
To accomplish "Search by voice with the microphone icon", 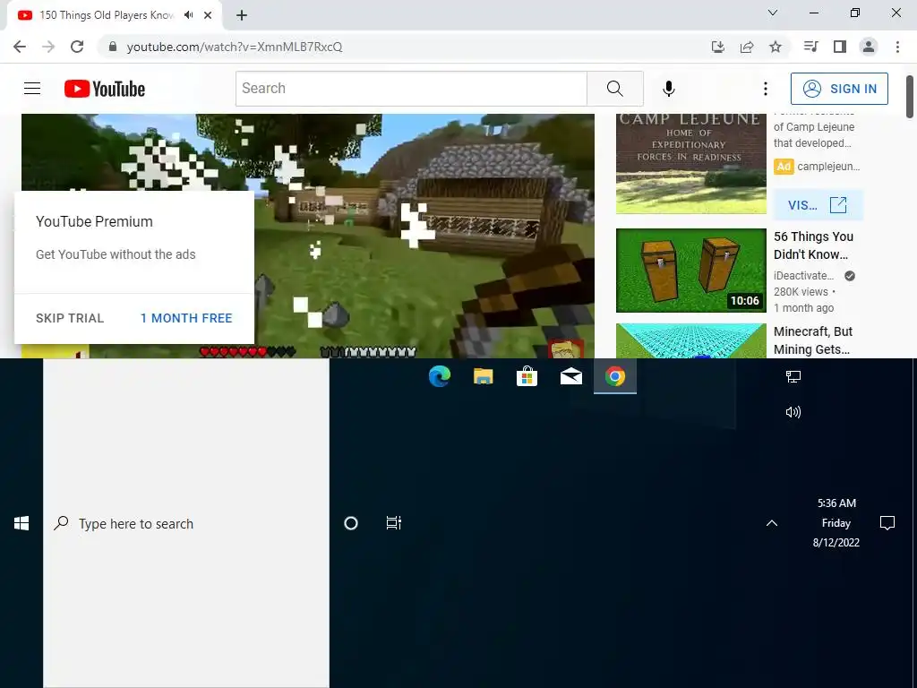I will point(668,89).
